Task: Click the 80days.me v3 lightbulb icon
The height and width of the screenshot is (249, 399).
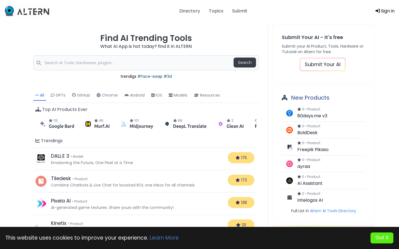Action: (290, 113)
